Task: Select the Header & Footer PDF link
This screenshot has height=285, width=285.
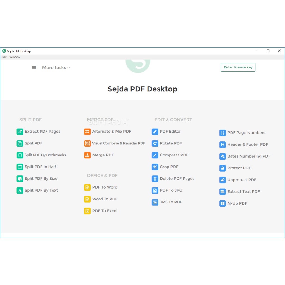Action: 248,144
